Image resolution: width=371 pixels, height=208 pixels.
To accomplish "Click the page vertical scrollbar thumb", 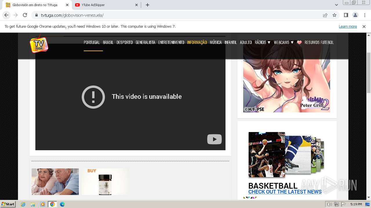I will tap(369, 73).
